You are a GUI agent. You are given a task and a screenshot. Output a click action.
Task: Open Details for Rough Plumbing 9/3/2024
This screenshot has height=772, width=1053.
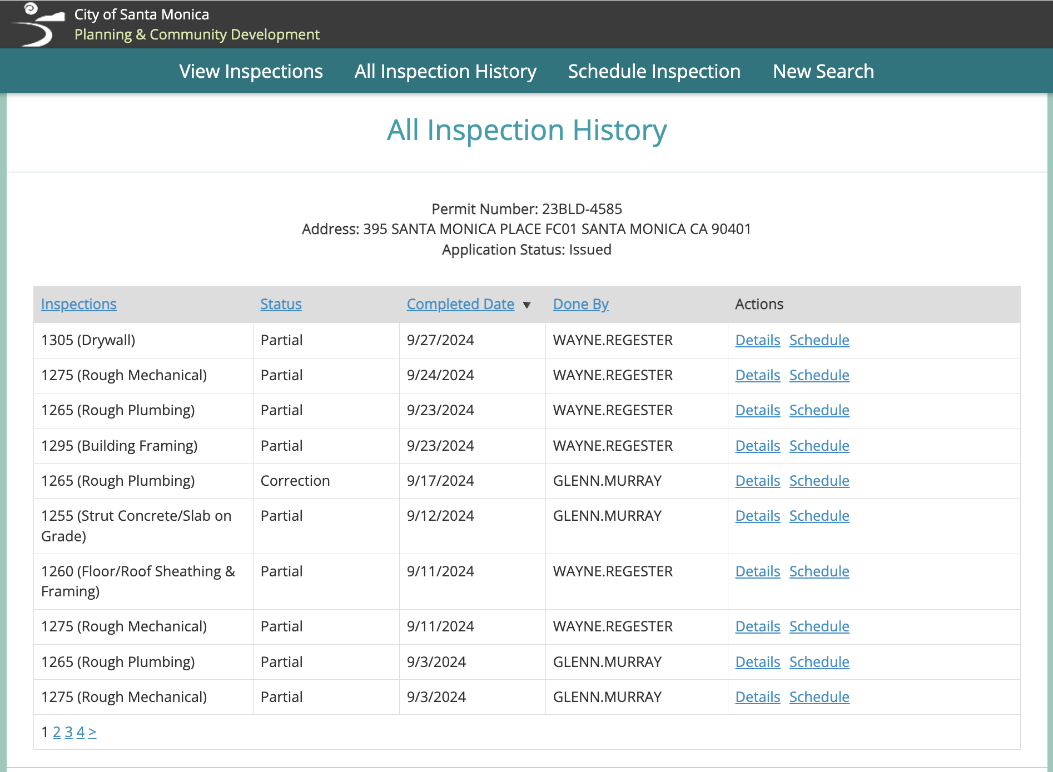(757, 662)
